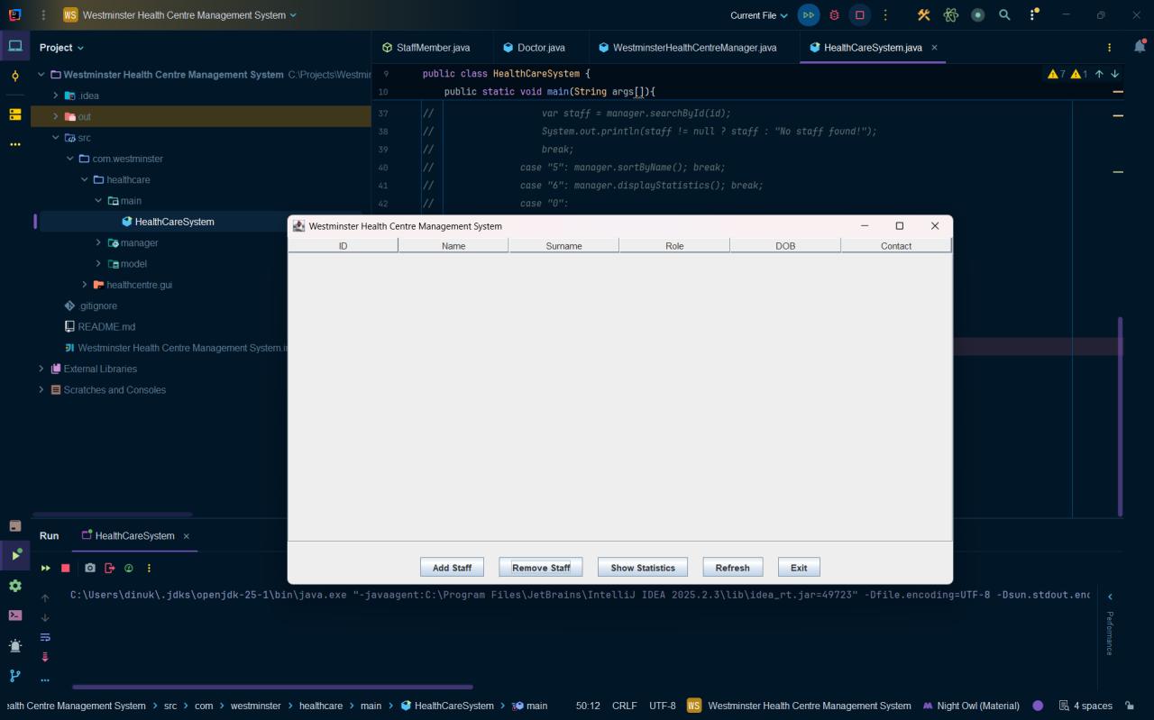This screenshot has width=1154, height=720.
Task: Rerun from the Run panel toolbar
Action: [45, 568]
